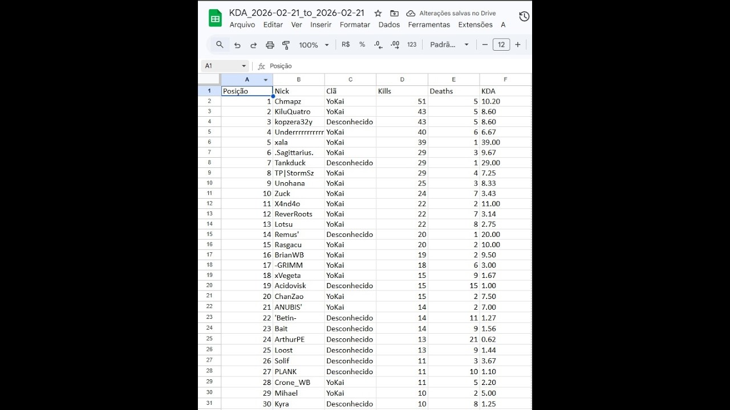730x410 pixels.
Task: Select column F header
Action: point(505,80)
